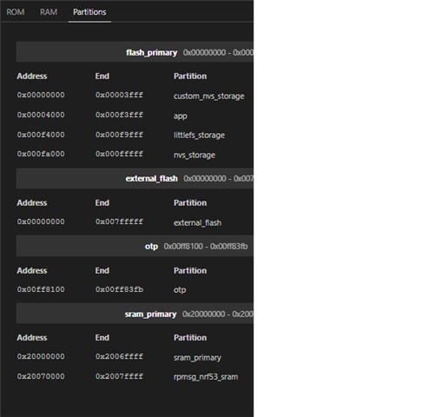The image size is (422, 417).
Task: Click end address 0x00003fff
Action: pyautogui.click(x=119, y=95)
